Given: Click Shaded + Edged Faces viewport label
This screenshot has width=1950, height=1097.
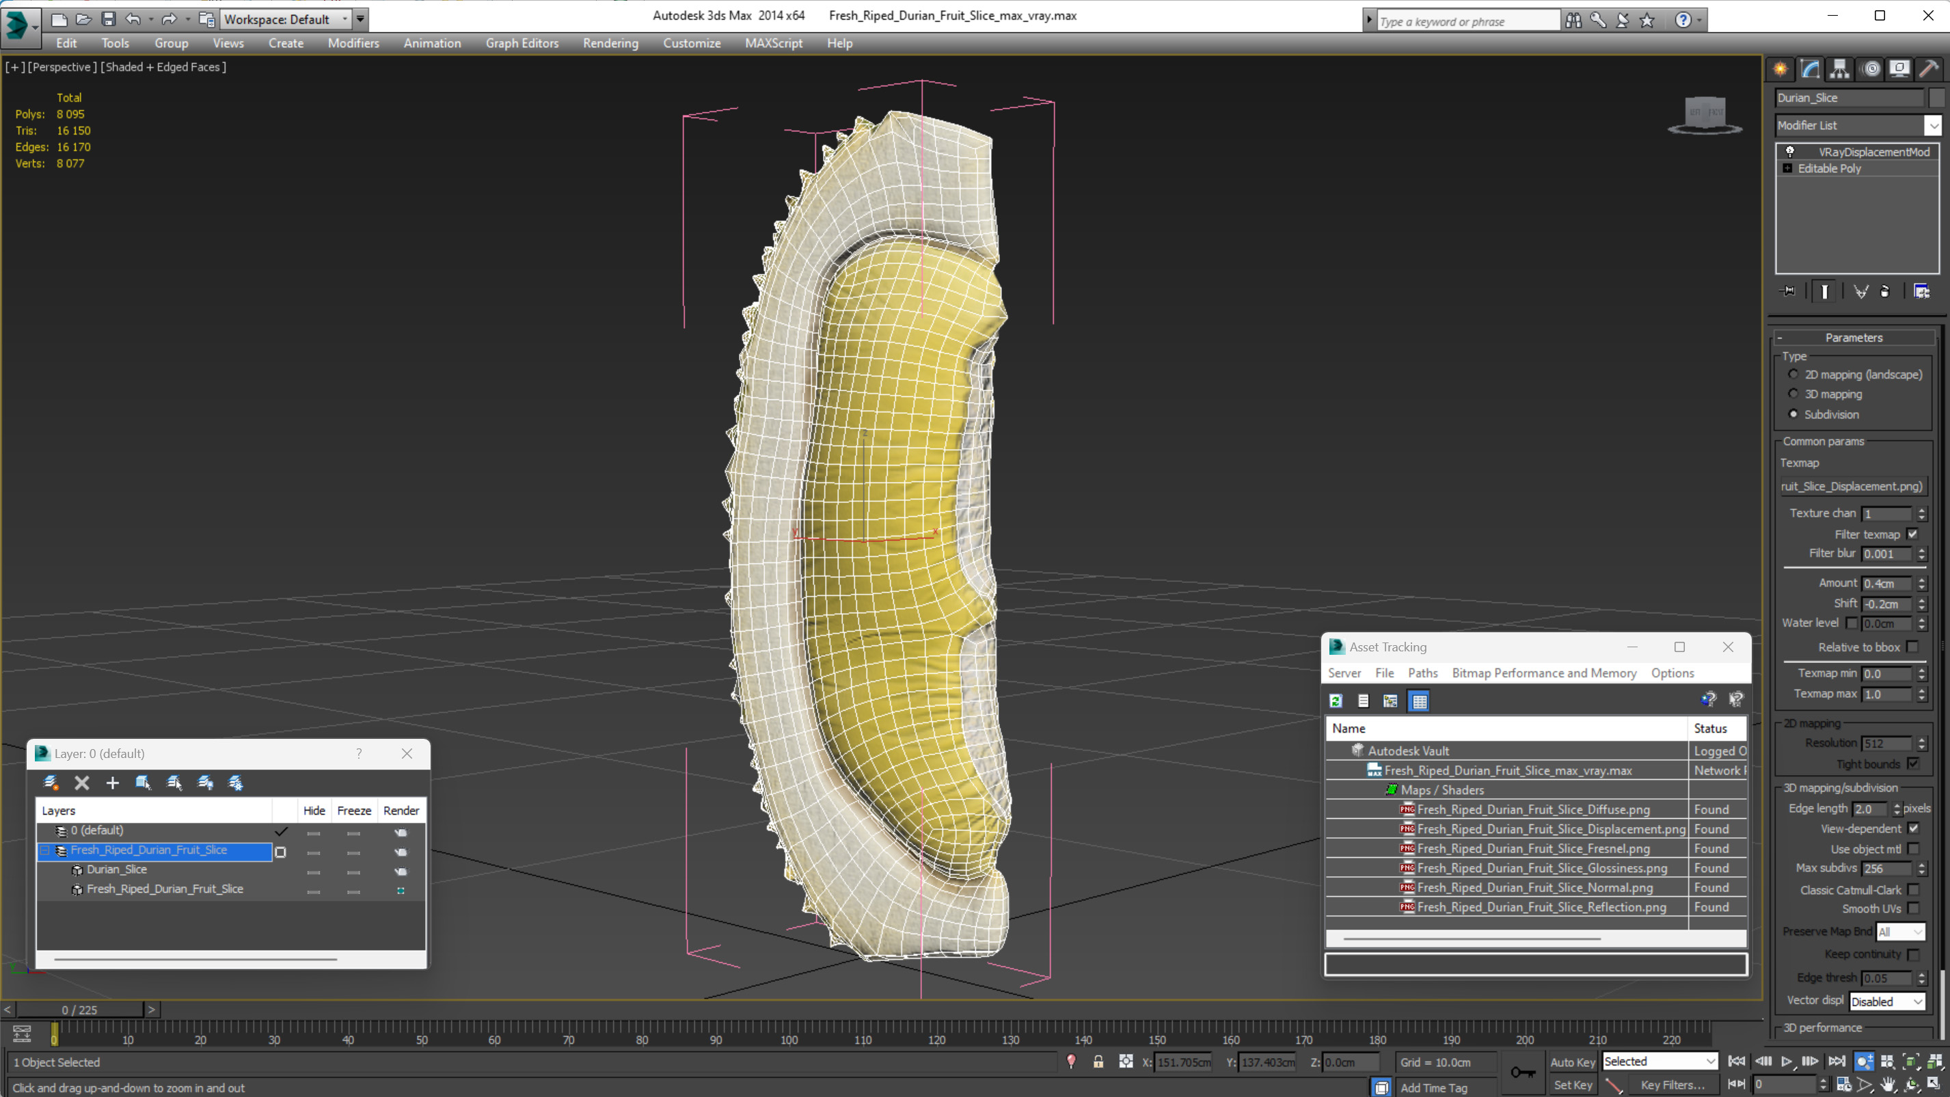Looking at the screenshot, I should coord(163,66).
